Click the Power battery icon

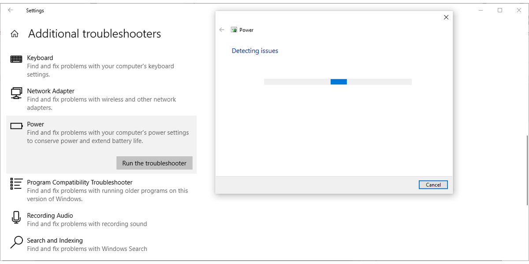pyautogui.click(x=17, y=126)
